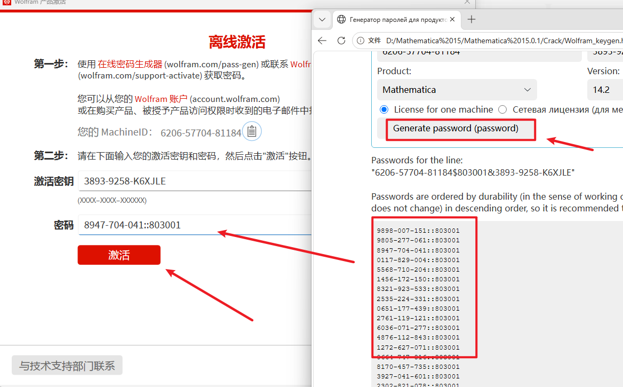The width and height of the screenshot is (623, 387).
Task: Reload the keygen page in the browser
Action: [x=341, y=41]
